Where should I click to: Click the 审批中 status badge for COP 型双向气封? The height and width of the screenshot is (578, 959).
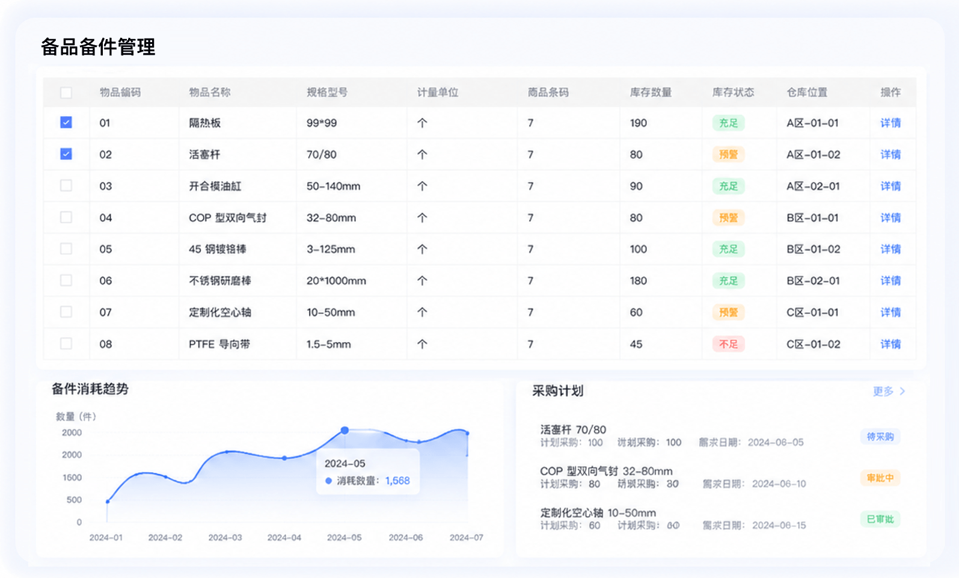[880, 478]
